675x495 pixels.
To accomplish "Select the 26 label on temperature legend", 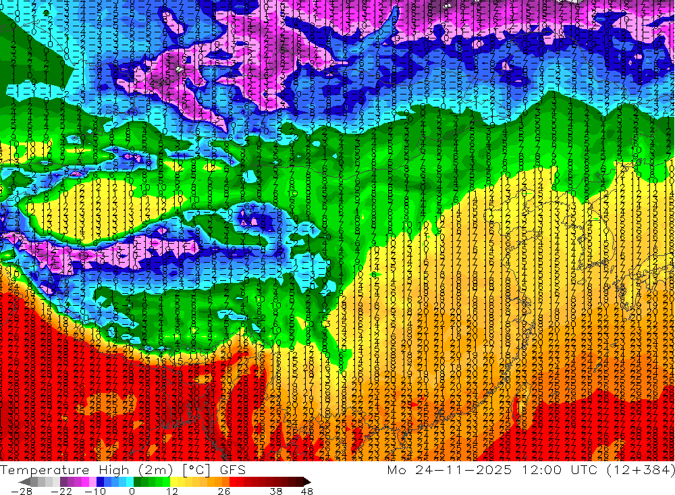I will click(x=224, y=491).
